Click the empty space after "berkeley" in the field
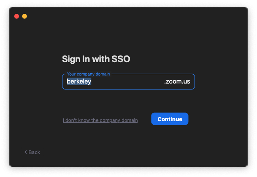 pos(127,82)
